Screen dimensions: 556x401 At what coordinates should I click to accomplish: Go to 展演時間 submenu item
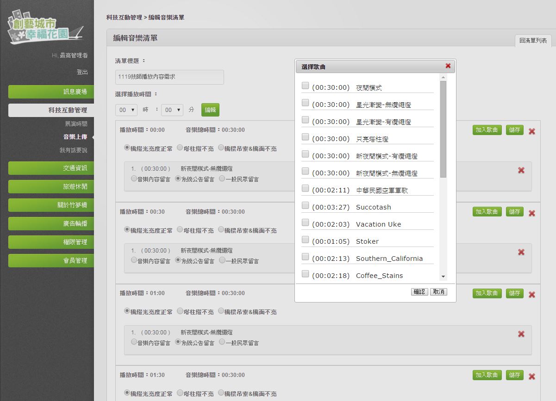(76, 124)
